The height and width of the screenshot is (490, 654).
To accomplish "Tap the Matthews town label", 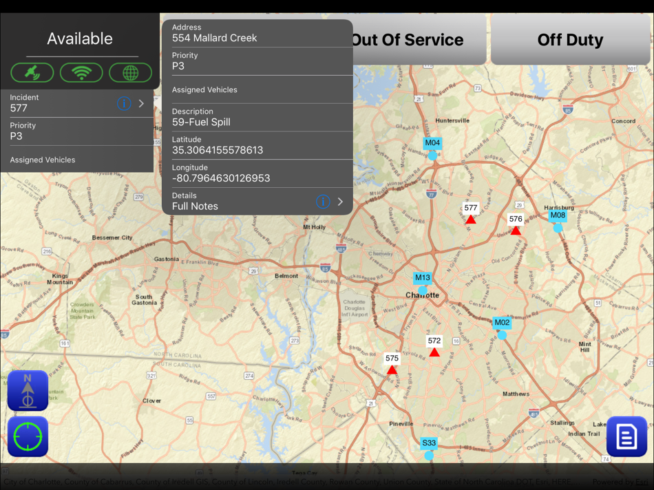I will coord(516,394).
